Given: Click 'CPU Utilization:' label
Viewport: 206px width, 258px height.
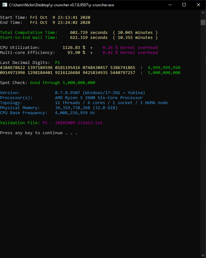Looking at the screenshot, I should pos(20,48).
